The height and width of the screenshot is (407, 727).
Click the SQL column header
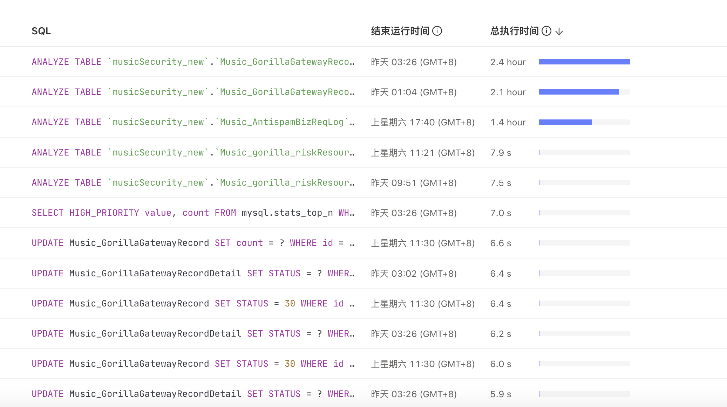click(x=41, y=31)
